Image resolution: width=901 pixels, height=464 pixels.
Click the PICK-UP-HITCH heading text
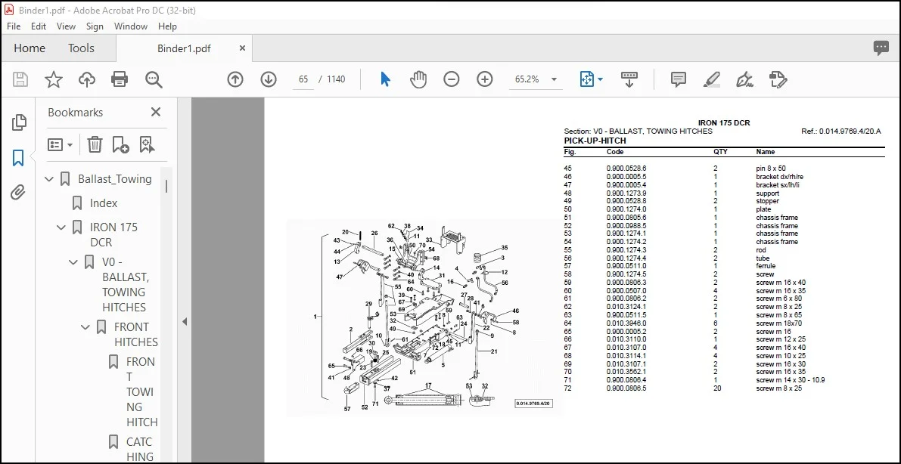tap(595, 141)
